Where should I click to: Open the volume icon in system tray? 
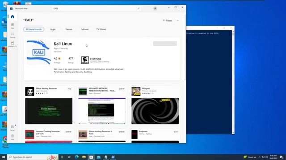click(267, 157)
